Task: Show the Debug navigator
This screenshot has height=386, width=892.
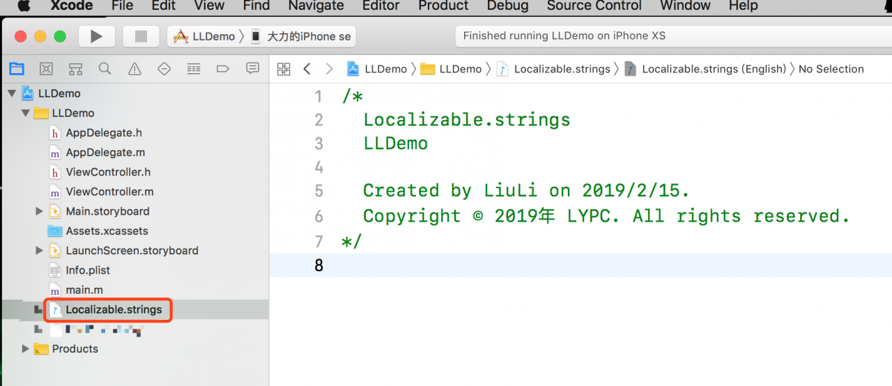Action: [x=194, y=68]
